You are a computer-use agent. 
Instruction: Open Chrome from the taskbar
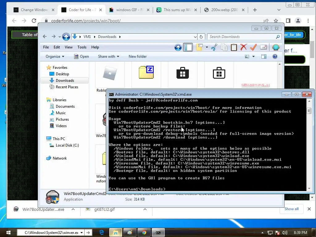[144, 232]
